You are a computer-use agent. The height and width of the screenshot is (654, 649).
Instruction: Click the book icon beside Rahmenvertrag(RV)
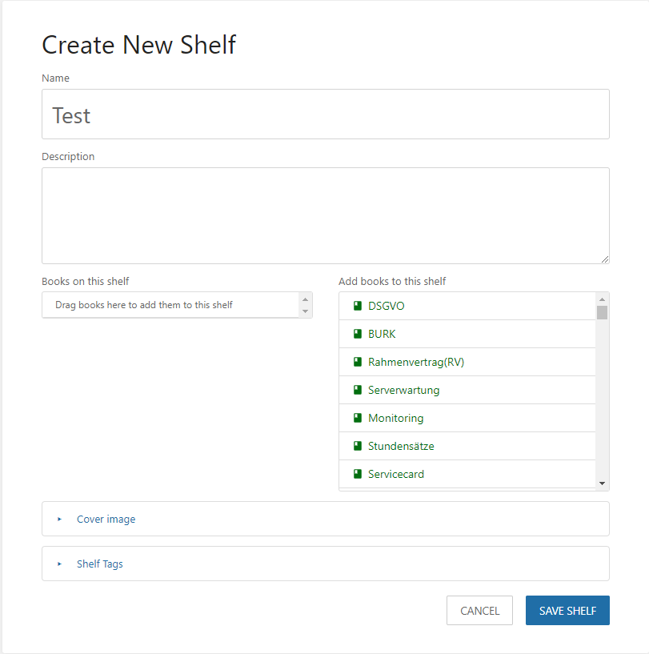356,362
